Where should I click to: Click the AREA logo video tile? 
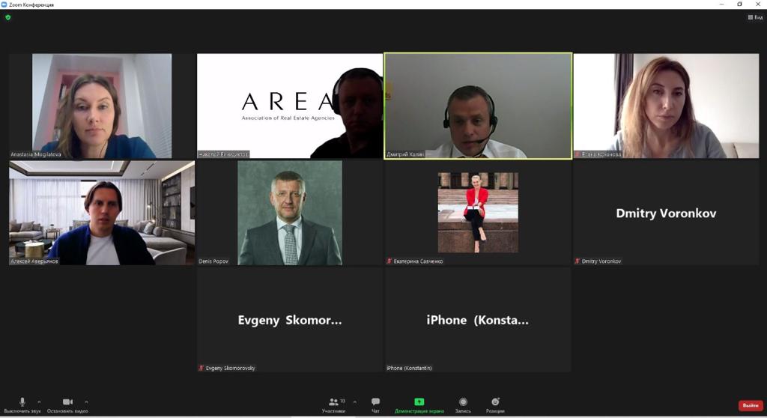[x=289, y=105]
